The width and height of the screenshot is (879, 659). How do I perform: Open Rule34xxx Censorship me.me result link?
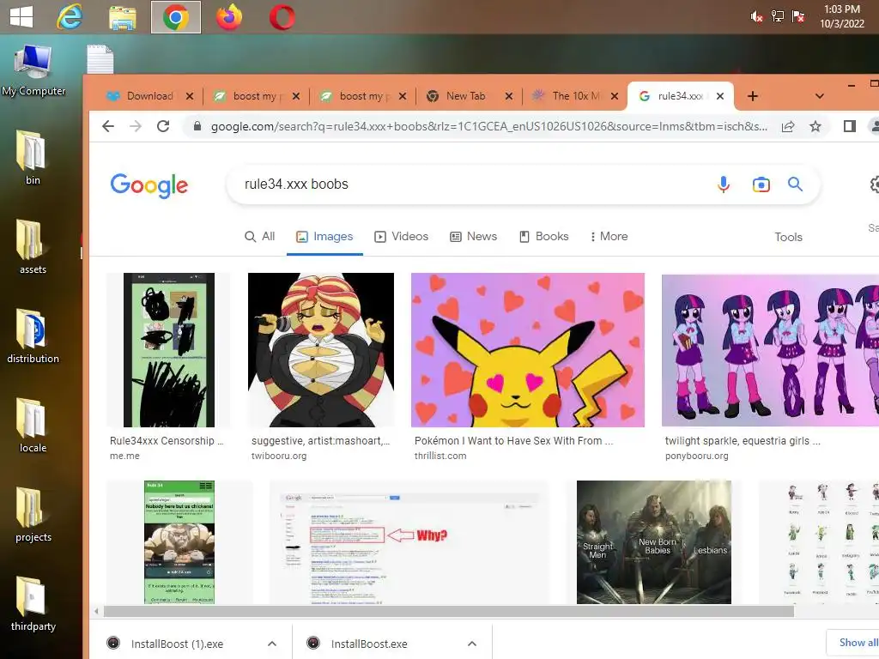pos(167,448)
